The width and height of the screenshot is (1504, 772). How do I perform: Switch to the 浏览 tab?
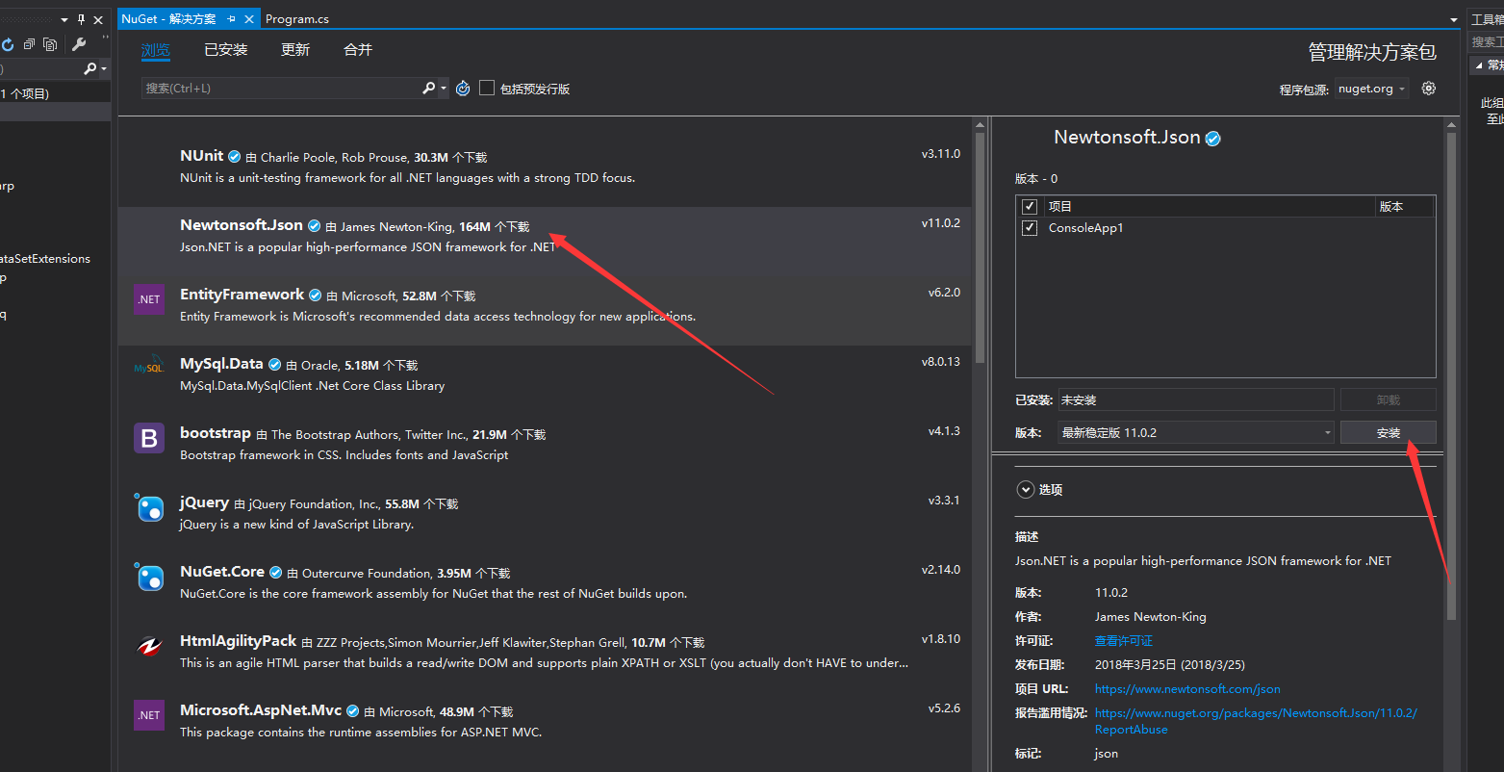156,50
